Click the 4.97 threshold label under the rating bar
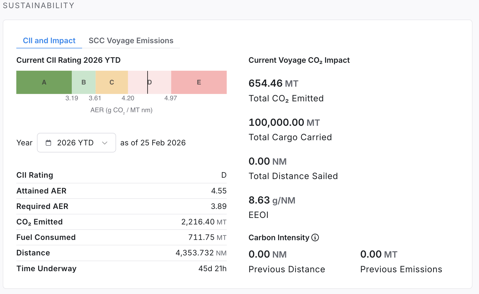479x294 pixels. coord(170,98)
